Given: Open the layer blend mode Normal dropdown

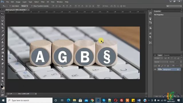Looking at the screenshot, I should click(161, 62).
